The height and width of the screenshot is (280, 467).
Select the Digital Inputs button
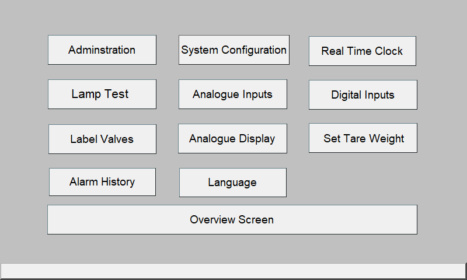click(363, 95)
